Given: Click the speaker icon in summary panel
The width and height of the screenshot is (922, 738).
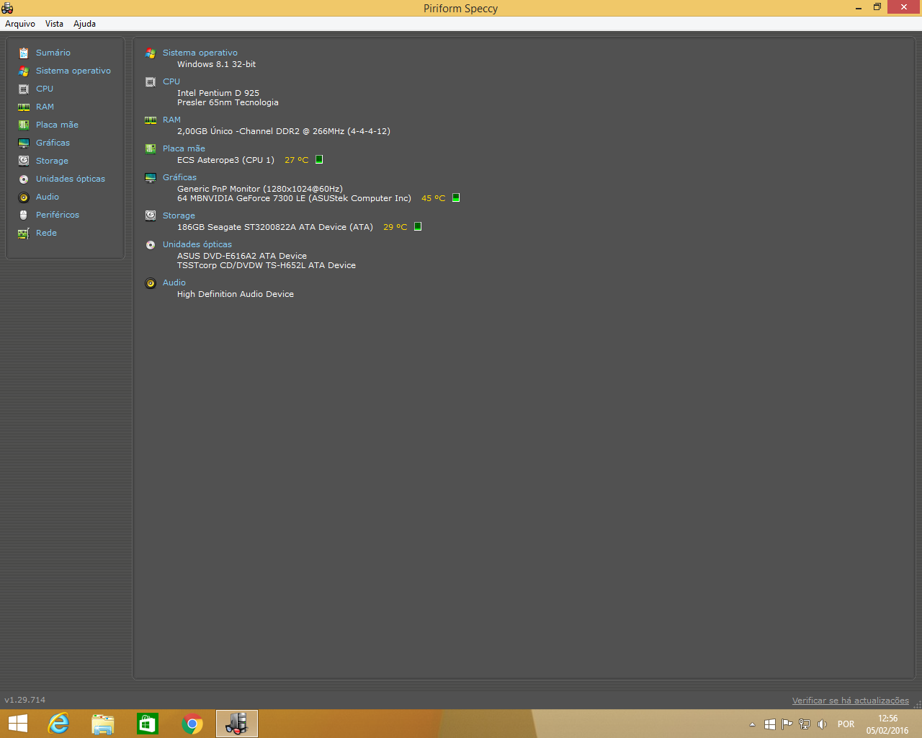Looking at the screenshot, I should (x=151, y=283).
